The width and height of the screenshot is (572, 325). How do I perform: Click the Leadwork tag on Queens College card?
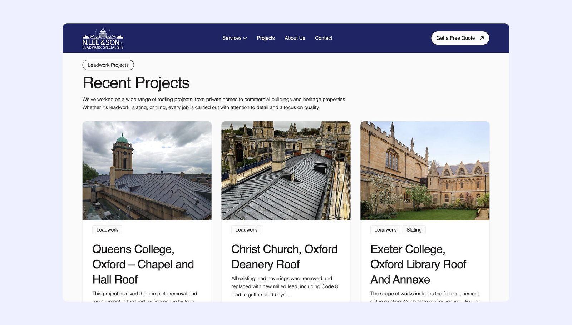coord(107,230)
